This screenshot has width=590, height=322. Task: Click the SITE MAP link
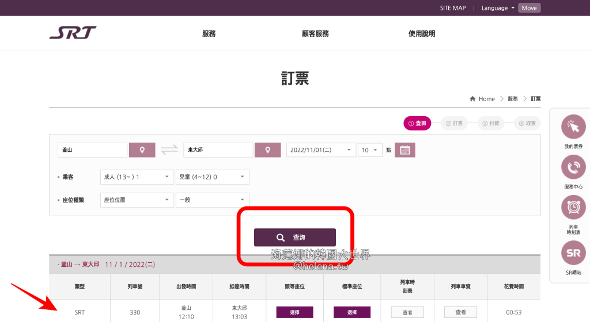tap(452, 8)
